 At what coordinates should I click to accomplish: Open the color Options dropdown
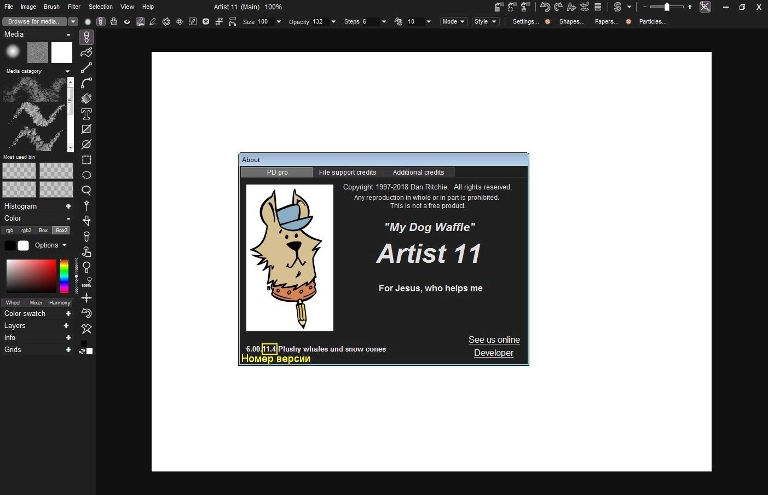point(50,245)
